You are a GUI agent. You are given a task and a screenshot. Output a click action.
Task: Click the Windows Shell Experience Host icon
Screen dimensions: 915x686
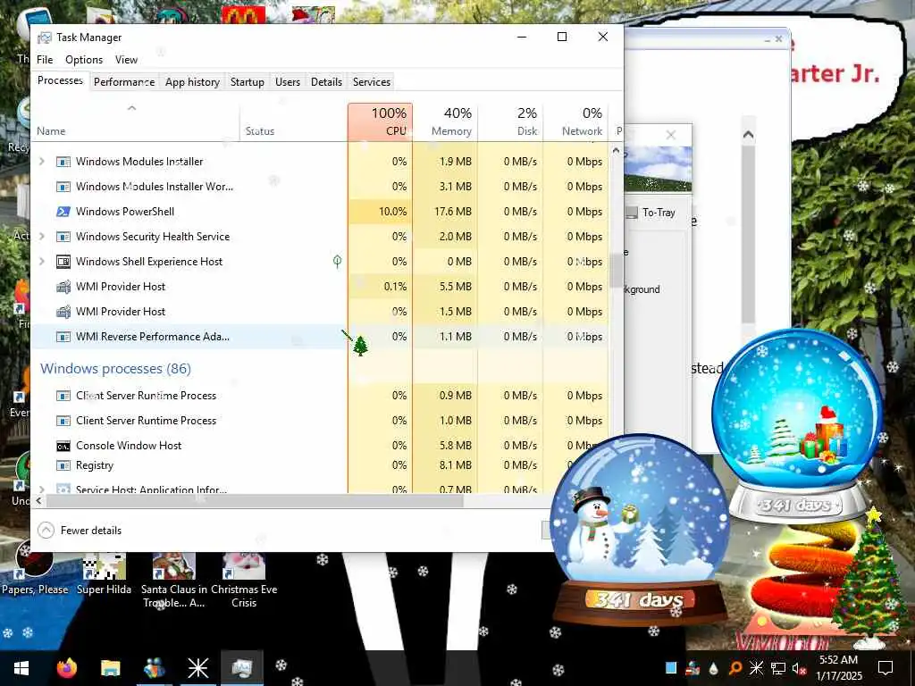63,262
